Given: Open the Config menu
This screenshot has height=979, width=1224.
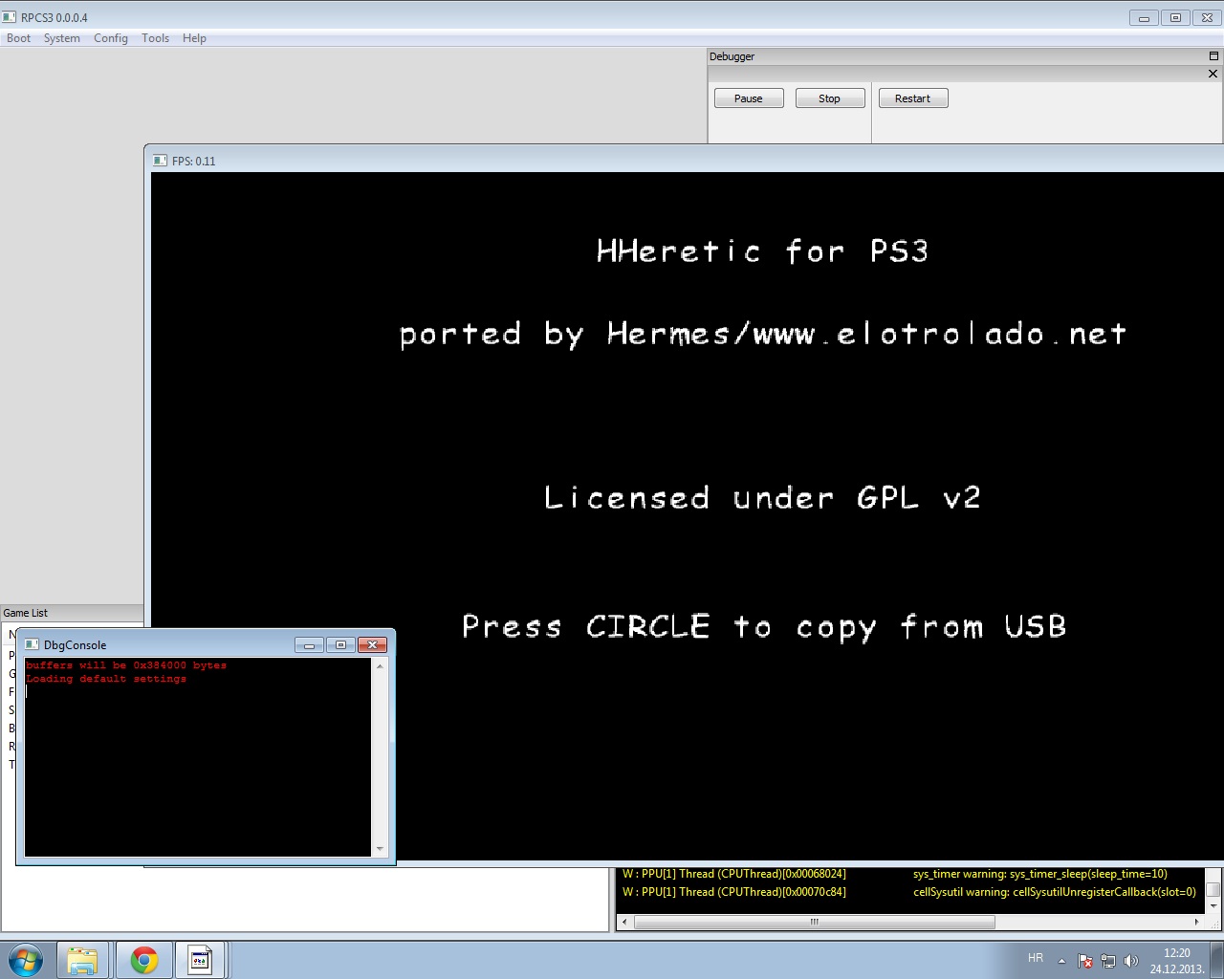Looking at the screenshot, I should coord(111,38).
